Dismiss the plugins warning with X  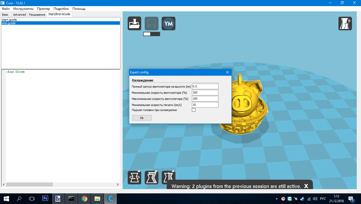coord(306,186)
